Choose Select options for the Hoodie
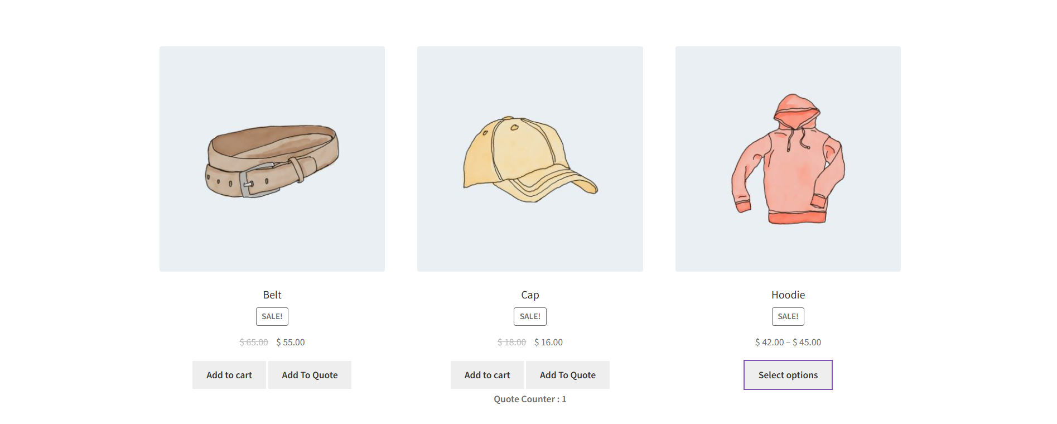 (788, 375)
